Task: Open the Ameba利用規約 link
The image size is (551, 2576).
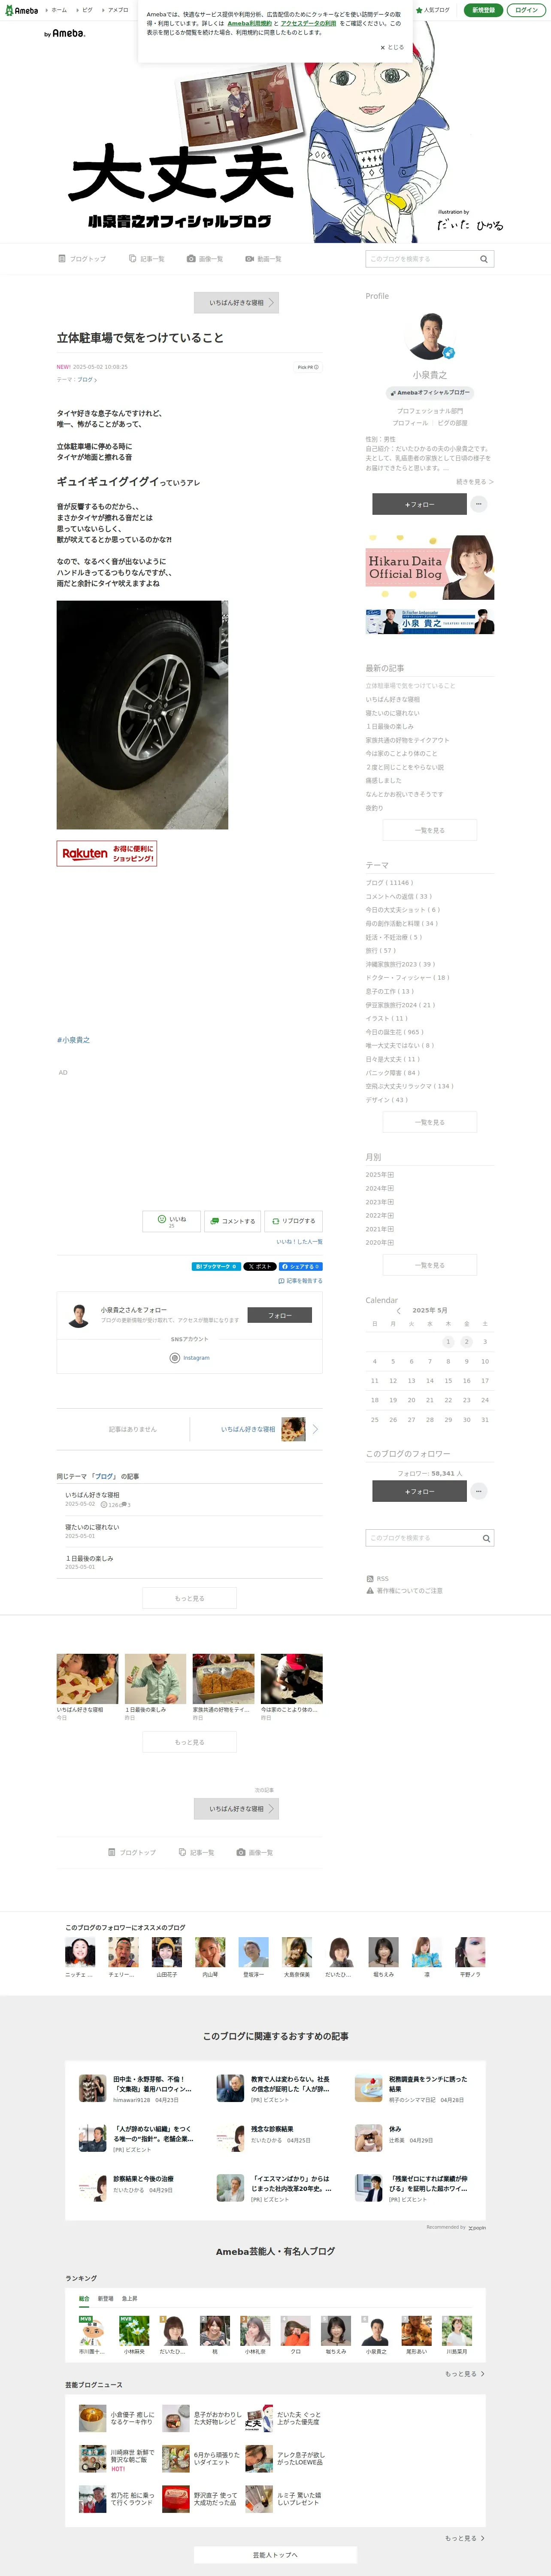Action: click(249, 23)
